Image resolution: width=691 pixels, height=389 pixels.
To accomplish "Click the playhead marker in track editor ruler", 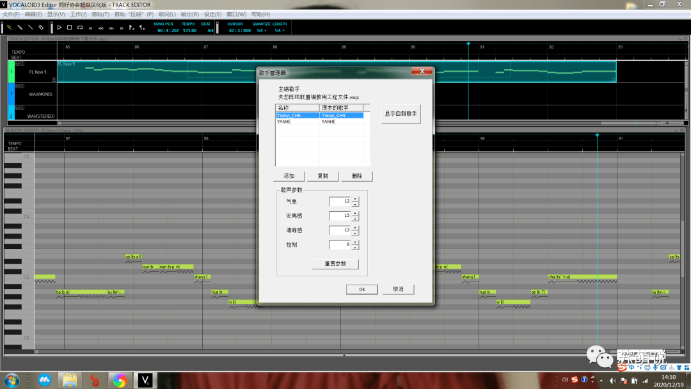I will [468, 44].
